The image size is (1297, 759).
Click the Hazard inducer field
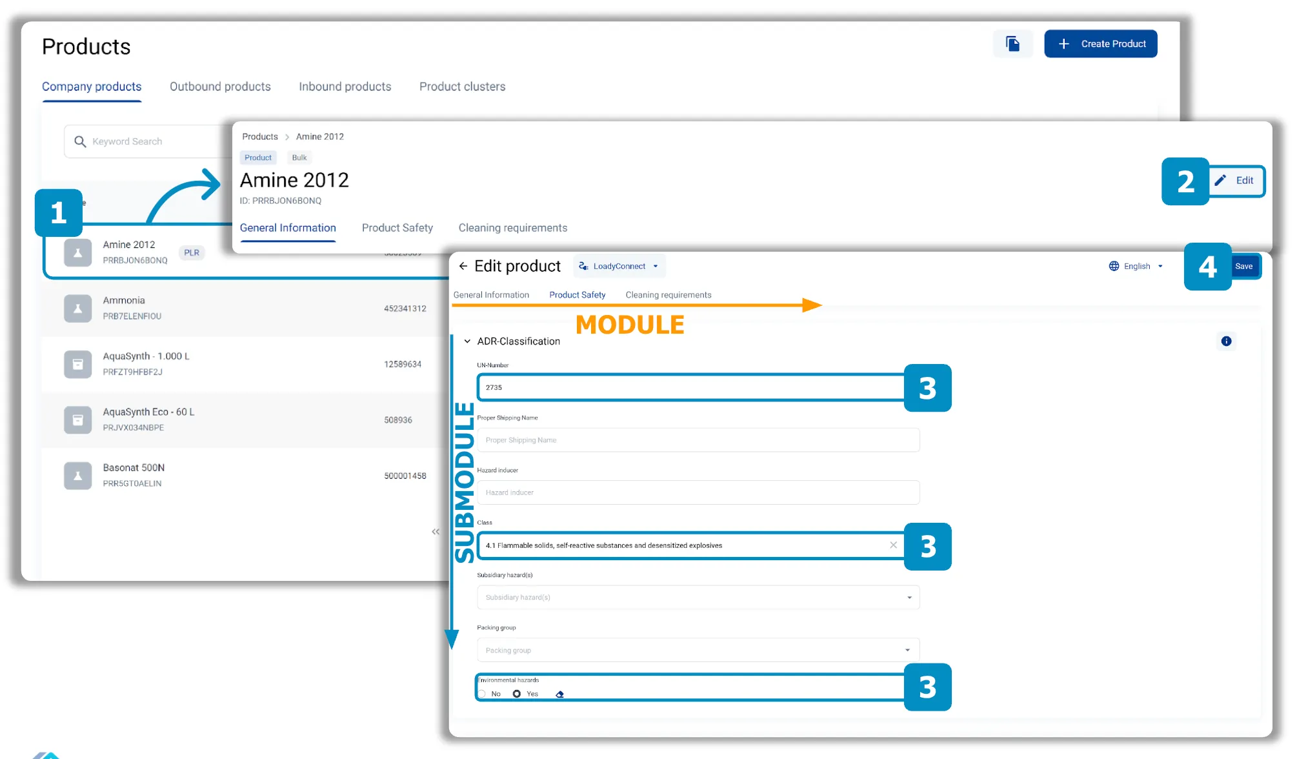698,492
